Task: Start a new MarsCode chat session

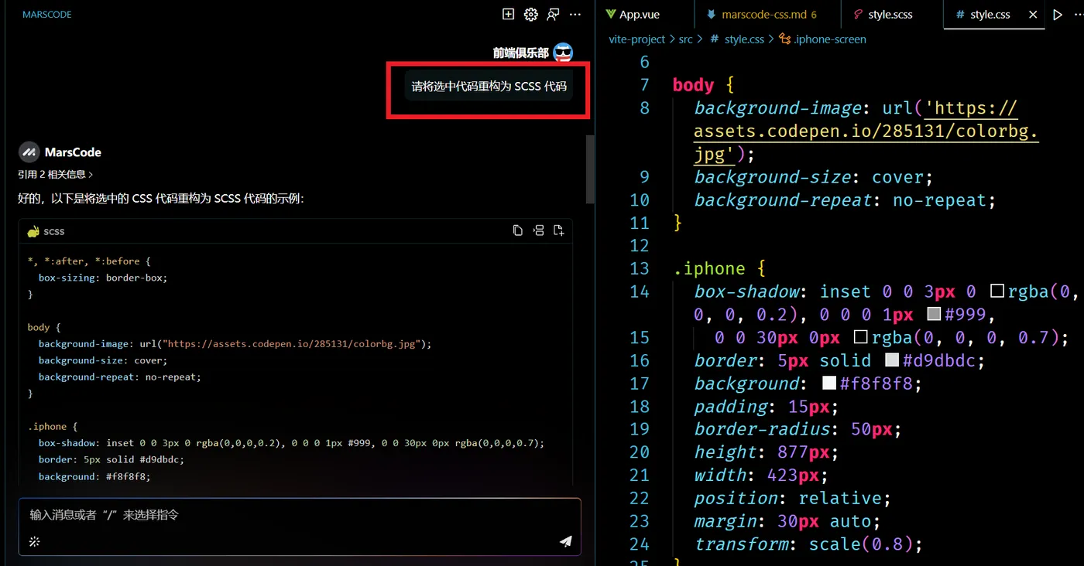Action: coord(508,14)
